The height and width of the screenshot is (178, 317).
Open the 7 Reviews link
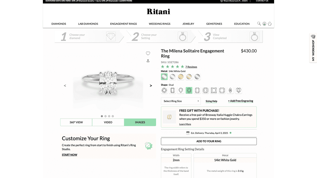[x=191, y=67]
